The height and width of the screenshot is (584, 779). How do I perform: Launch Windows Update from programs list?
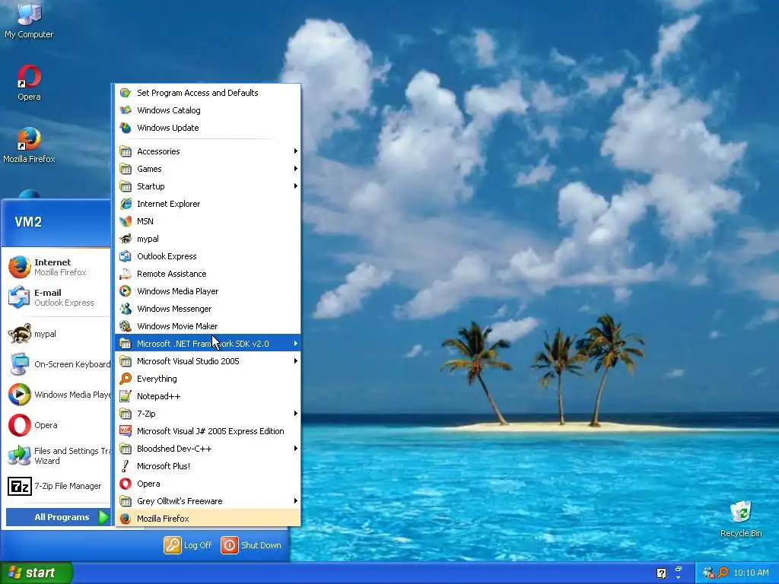(x=208, y=128)
